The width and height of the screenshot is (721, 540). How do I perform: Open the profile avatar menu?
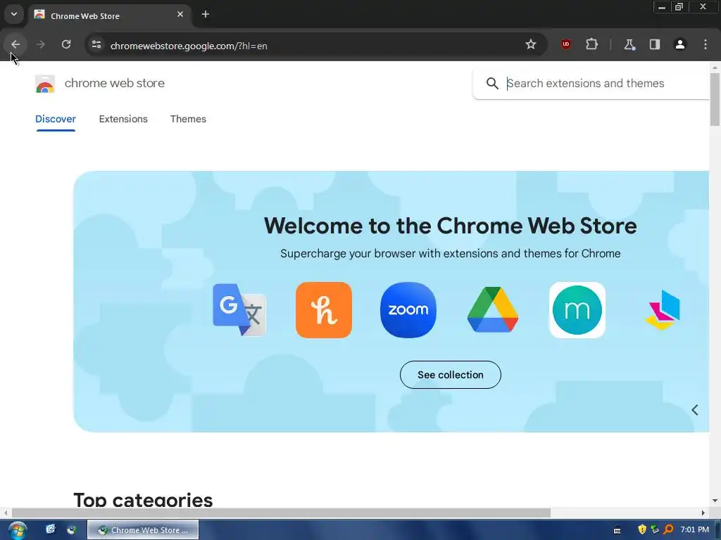[x=680, y=44]
